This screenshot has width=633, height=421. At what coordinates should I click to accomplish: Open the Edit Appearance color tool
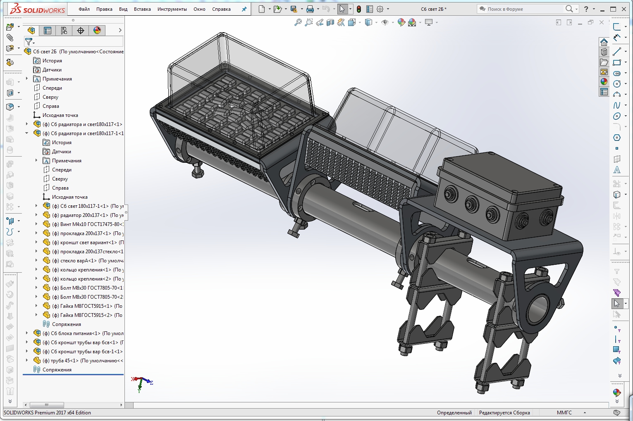401,23
